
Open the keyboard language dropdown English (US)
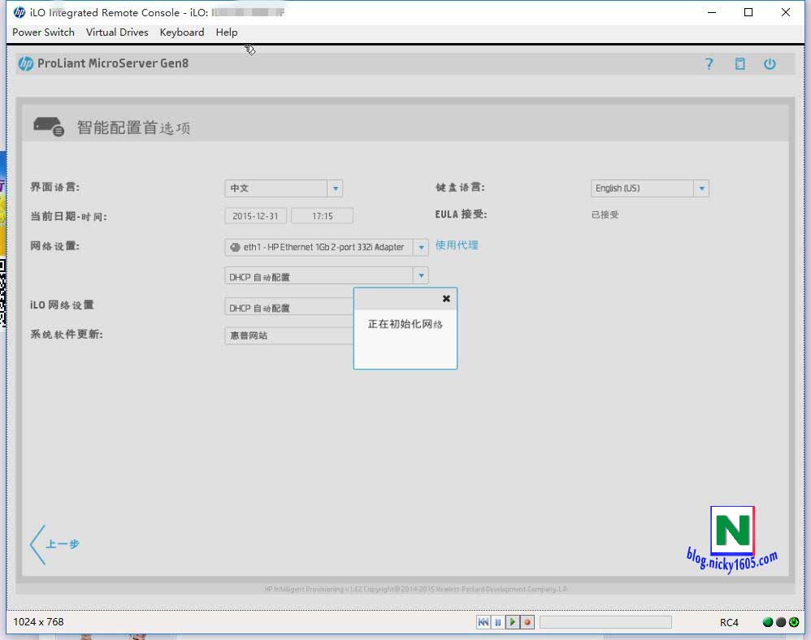(x=649, y=188)
